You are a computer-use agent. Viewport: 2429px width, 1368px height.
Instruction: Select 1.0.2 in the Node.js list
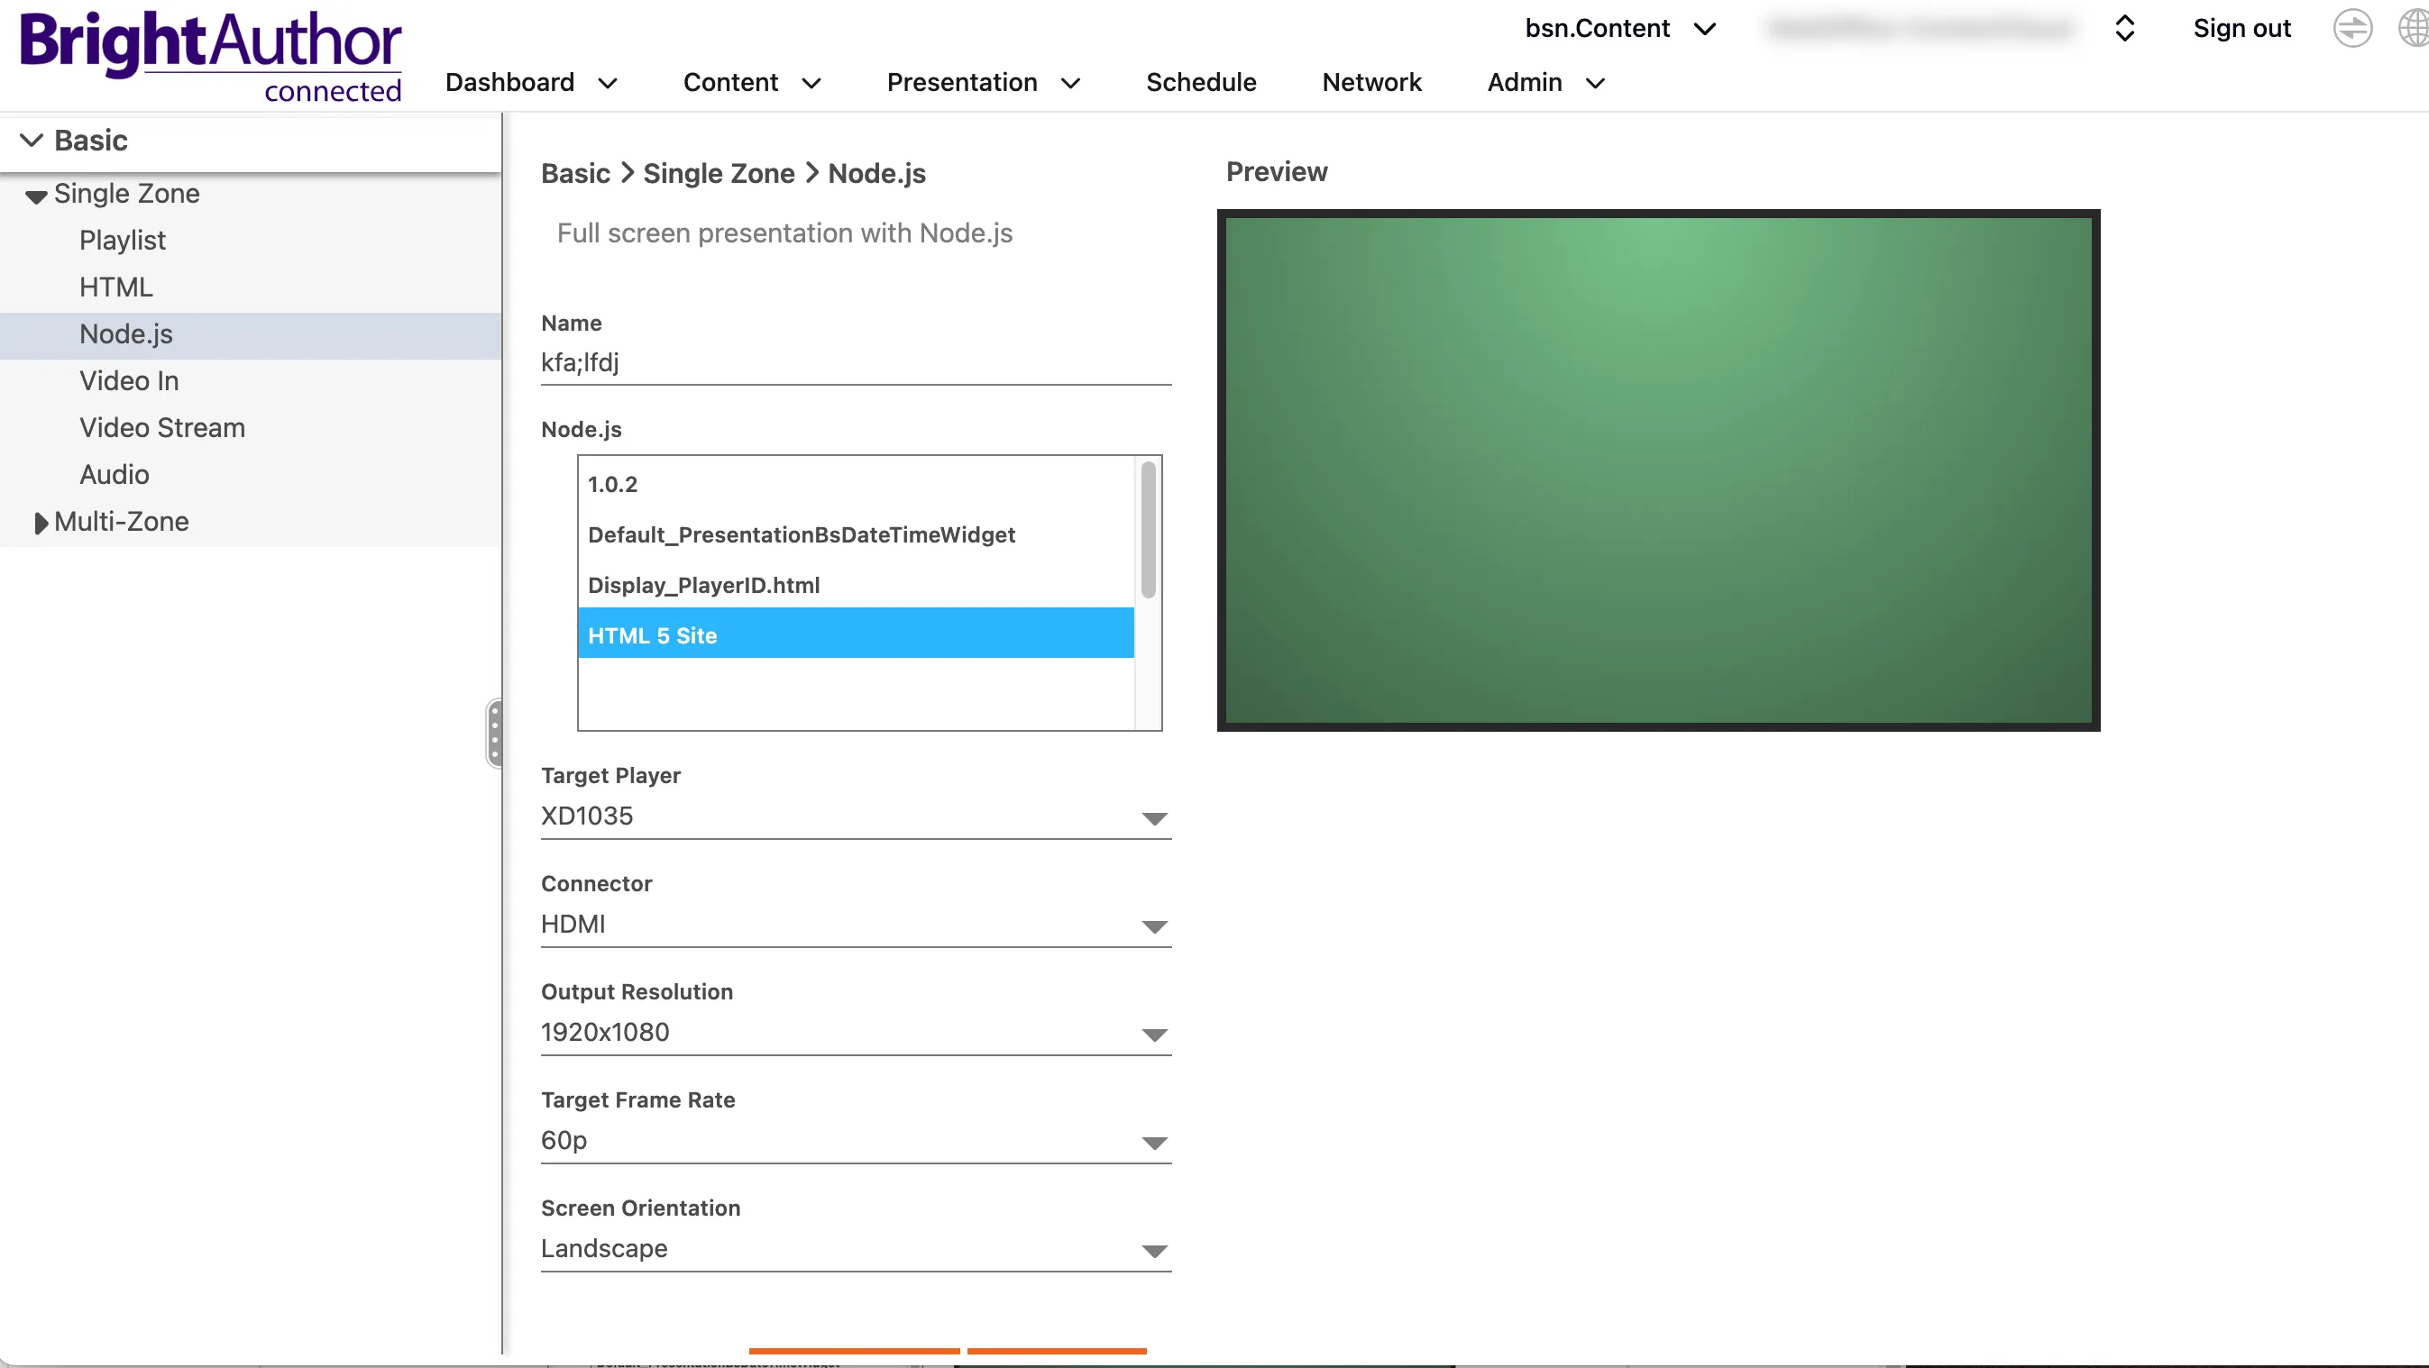point(856,484)
